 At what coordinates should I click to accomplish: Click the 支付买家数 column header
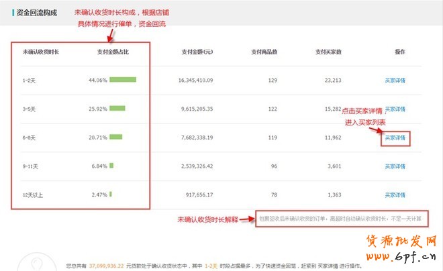[328, 52]
